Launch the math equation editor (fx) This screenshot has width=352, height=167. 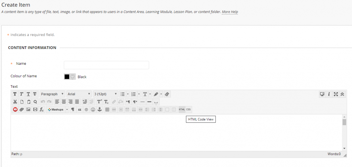pyautogui.click(x=42, y=109)
